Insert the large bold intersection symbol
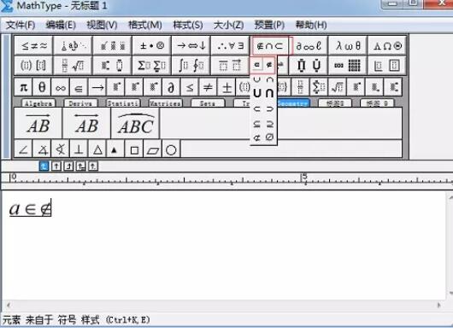 (x=269, y=93)
